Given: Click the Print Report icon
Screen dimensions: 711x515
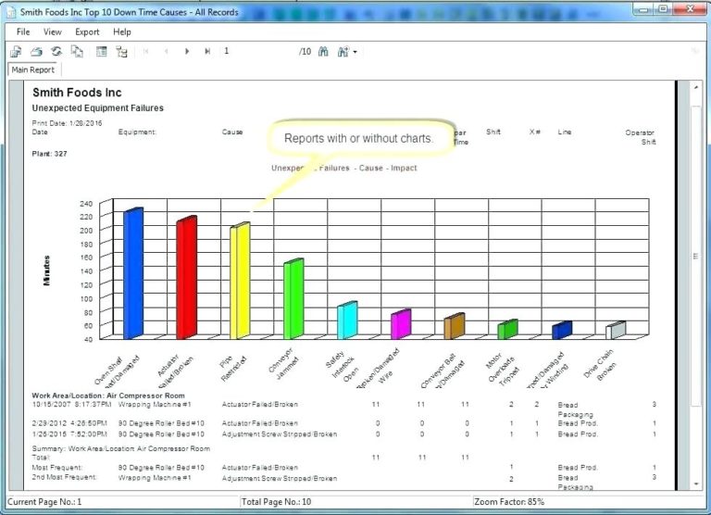Looking at the screenshot, I should click(37, 52).
